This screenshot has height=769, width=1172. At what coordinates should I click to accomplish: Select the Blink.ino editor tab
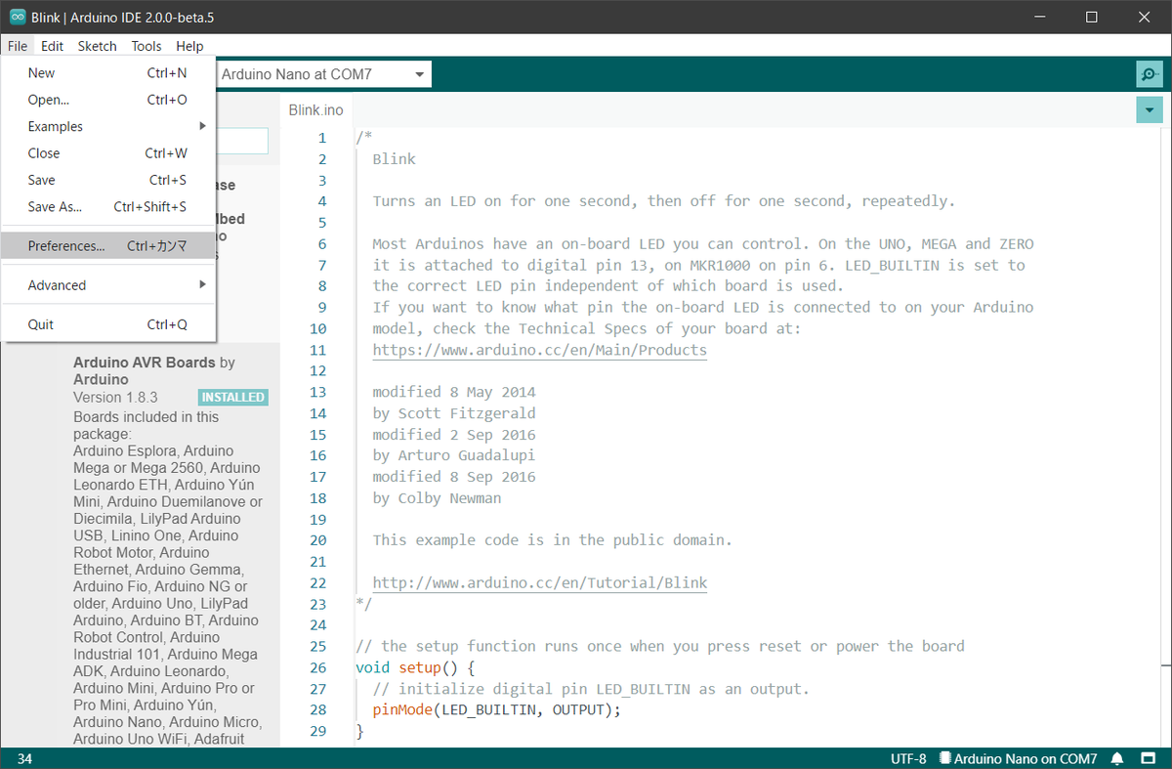(315, 110)
